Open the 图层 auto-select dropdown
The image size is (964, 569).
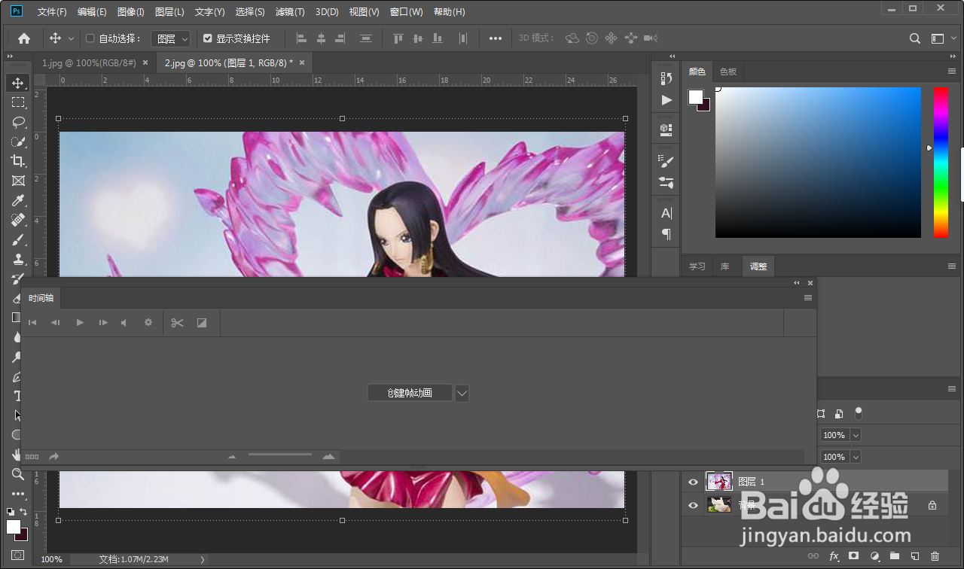(171, 38)
